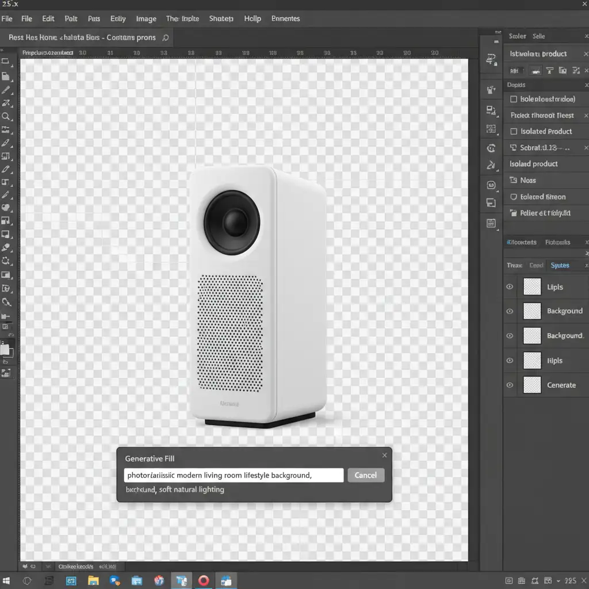Switch to the Syutes tab
Image resolution: width=589 pixels, height=589 pixels.
tap(560, 265)
